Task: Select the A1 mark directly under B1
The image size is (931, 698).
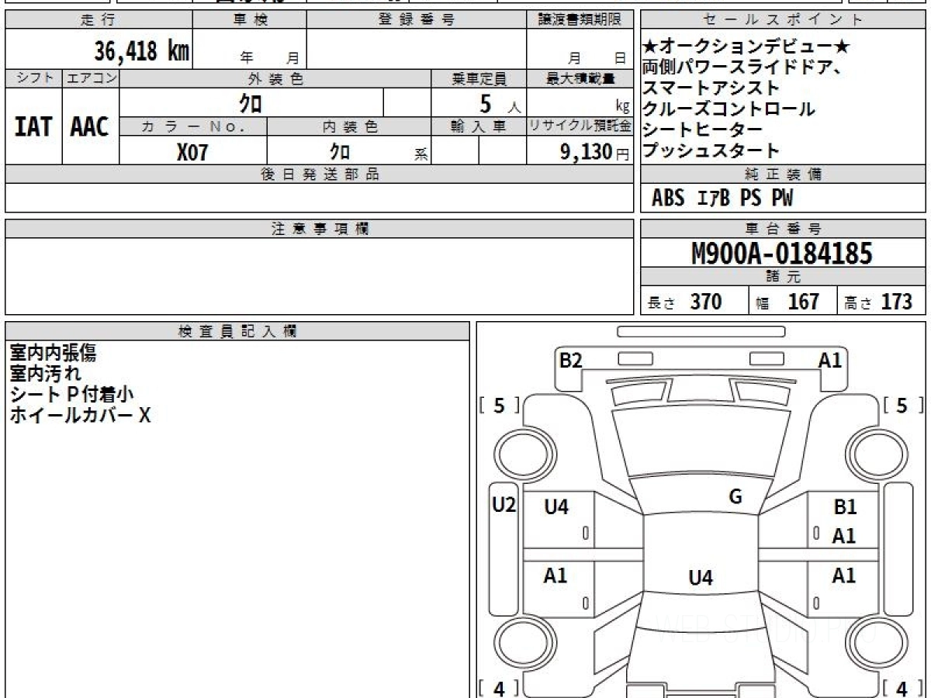Action: [844, 536]
